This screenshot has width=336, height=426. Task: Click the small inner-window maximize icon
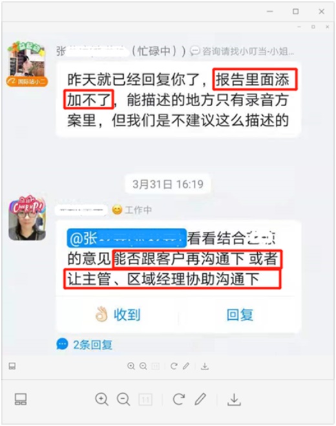[313, 27]
